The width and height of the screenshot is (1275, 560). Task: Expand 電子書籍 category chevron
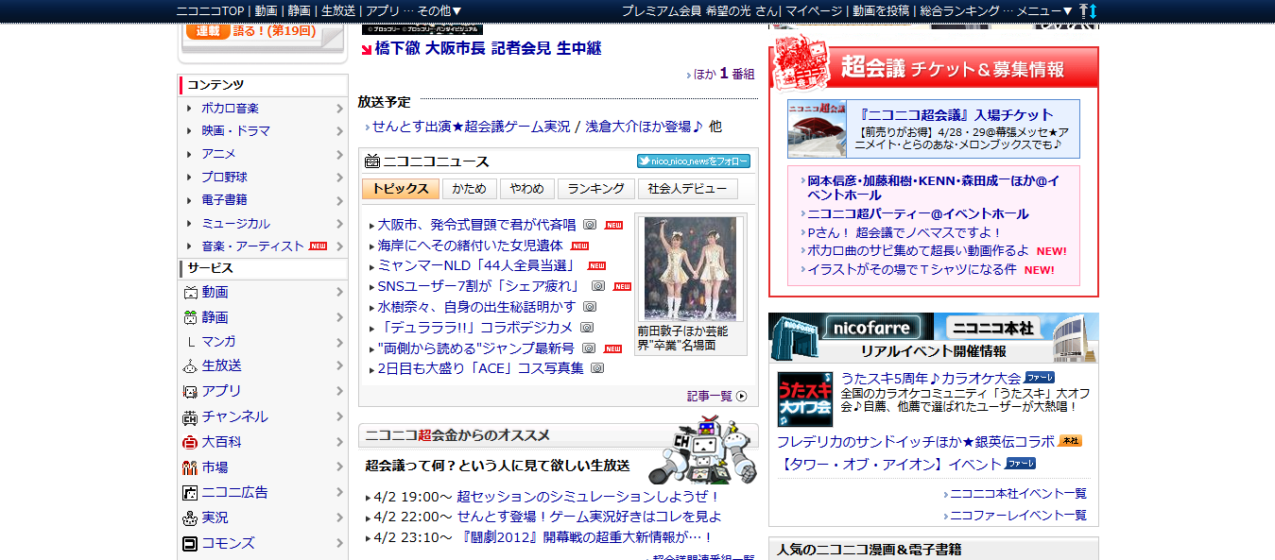339,200
